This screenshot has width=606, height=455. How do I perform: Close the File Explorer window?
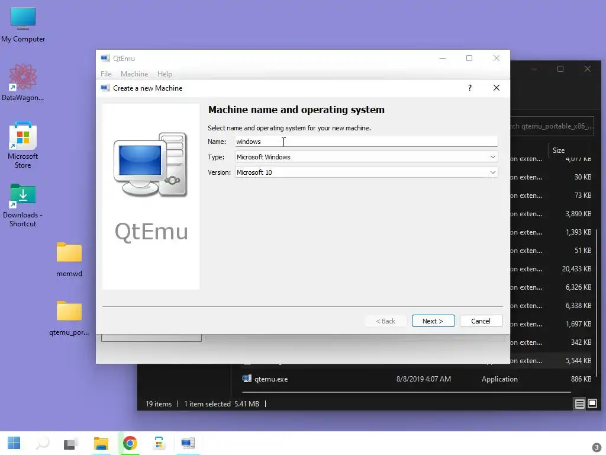coord(588,69)
